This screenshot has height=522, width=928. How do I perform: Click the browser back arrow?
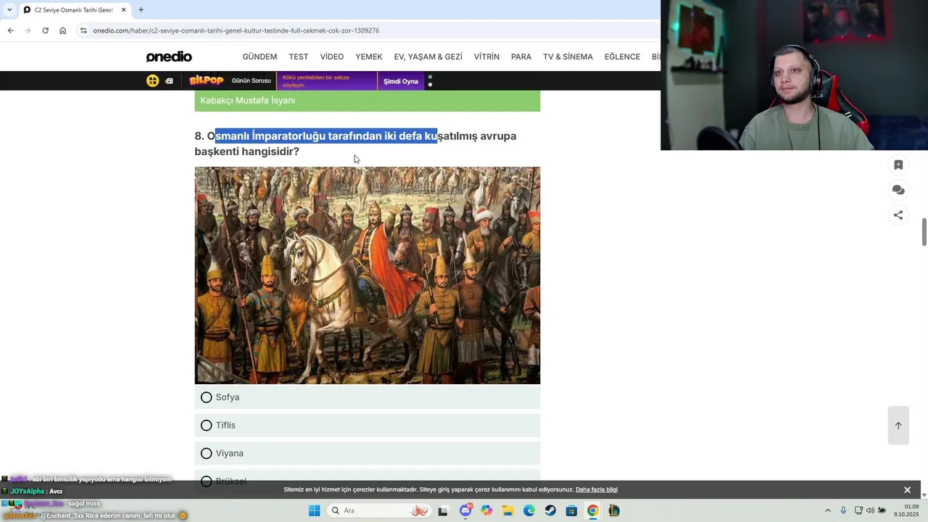click(x=10, y=30)
